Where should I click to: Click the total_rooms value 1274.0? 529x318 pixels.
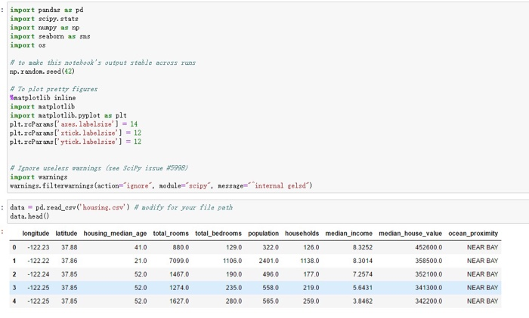tap(179, 288)
